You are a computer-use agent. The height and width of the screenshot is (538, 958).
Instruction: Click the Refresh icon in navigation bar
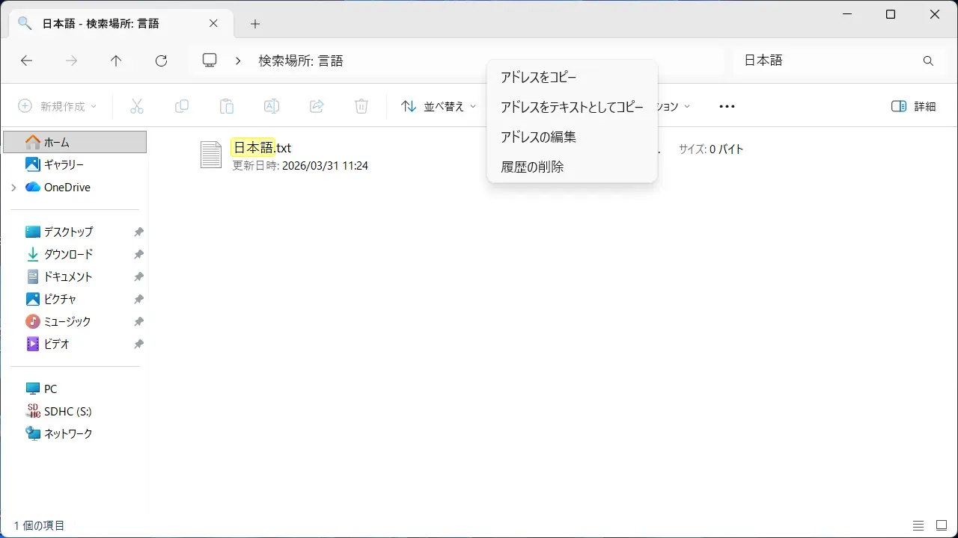[x=161, y=61]
